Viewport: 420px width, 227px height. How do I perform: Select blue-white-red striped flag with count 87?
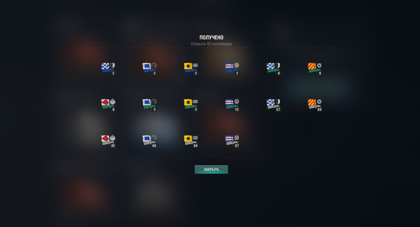pyautogui.click(x=232, y=141)
